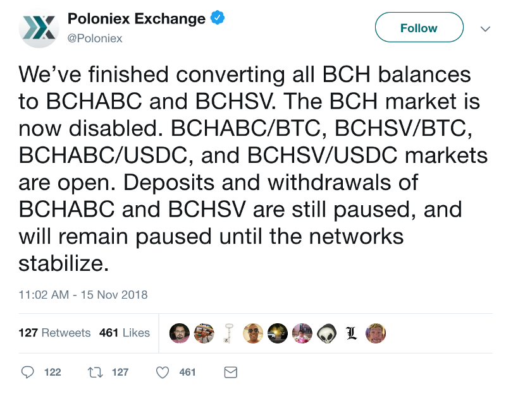Click the retweet arrows icon
Viewport: 506px width, 394px height.
click(x=96, y=373)
